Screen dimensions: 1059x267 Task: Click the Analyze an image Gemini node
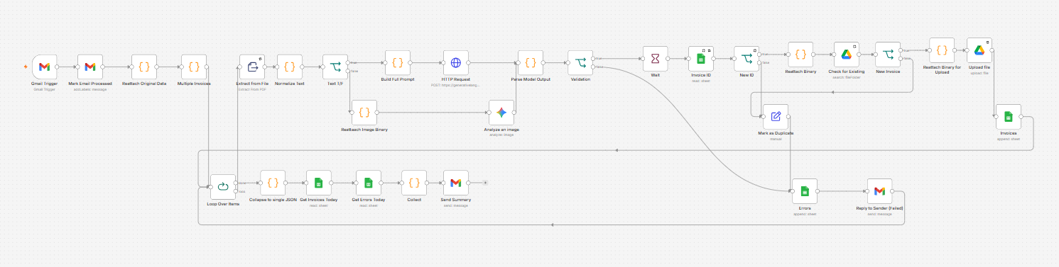coord(501,113)
